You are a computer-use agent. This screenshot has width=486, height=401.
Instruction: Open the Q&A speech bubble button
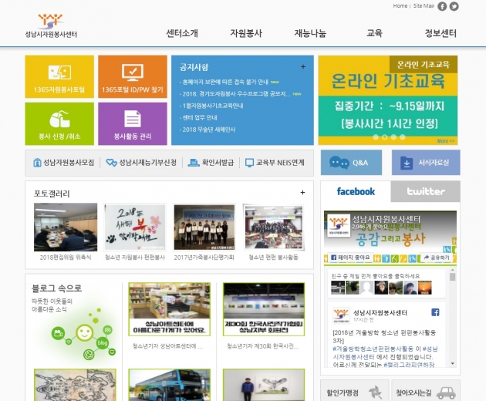coord(351,163)
